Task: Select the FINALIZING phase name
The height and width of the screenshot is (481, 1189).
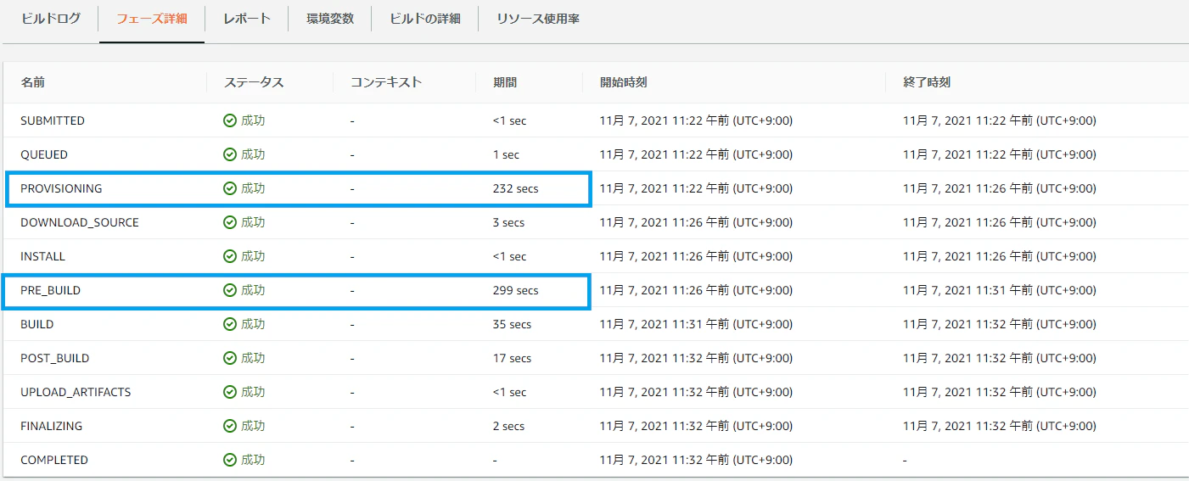Action: click(52, 426)
